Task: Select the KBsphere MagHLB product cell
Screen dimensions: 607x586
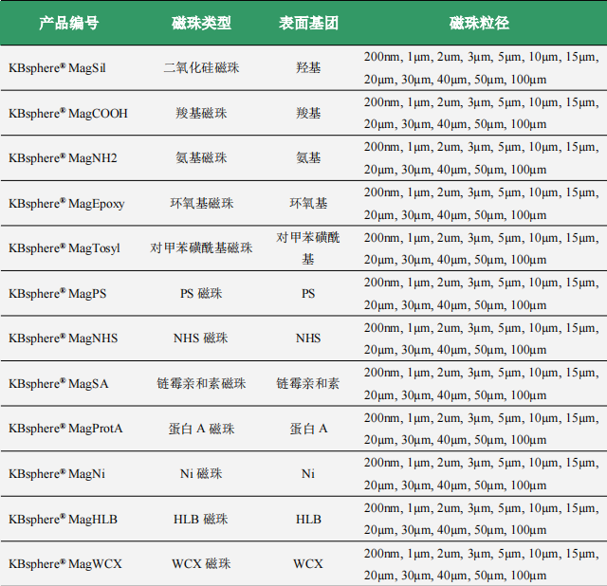Action: point(63,519)
